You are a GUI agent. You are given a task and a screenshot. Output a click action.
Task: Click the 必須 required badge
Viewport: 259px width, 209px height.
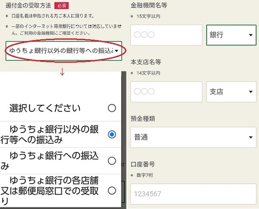tap(62, 6)
